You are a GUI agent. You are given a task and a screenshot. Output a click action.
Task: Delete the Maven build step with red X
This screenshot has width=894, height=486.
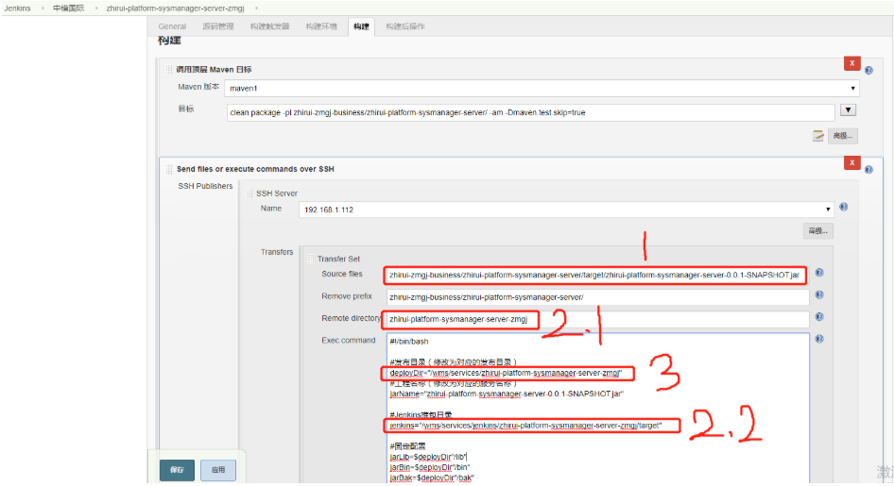pos(851,63)
